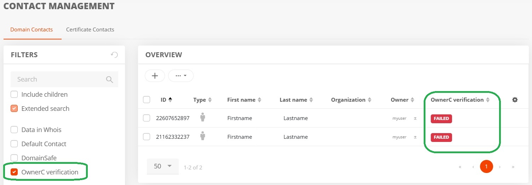Sort by Owner column
The image size is (532, 185).
point(412,100)
